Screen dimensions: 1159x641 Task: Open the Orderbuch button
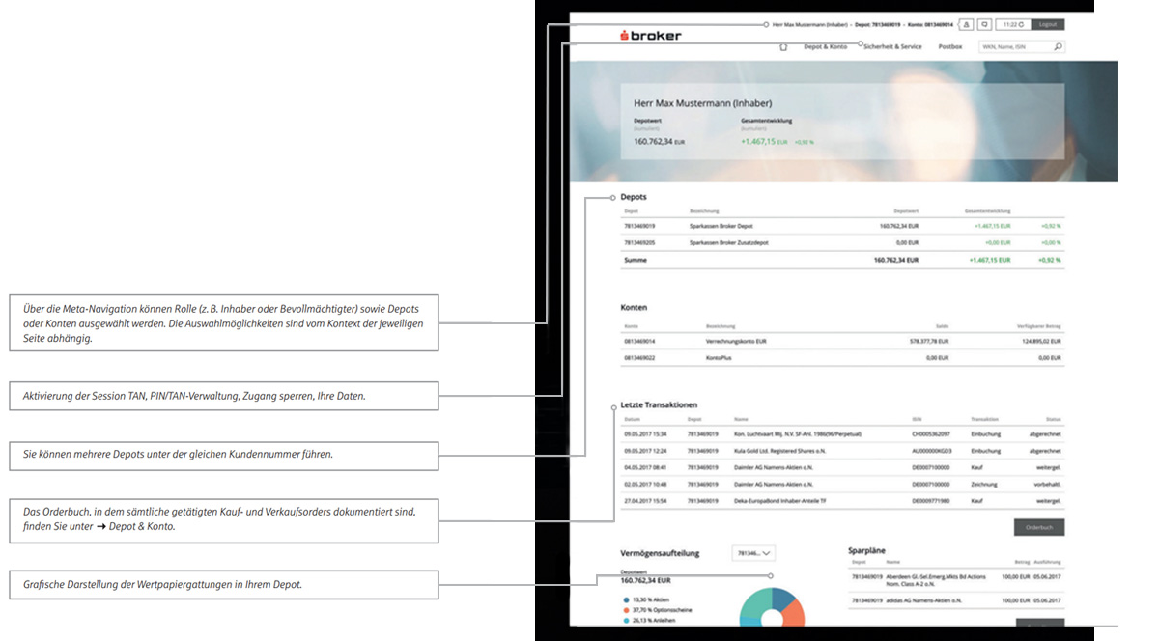point(1041,527)
